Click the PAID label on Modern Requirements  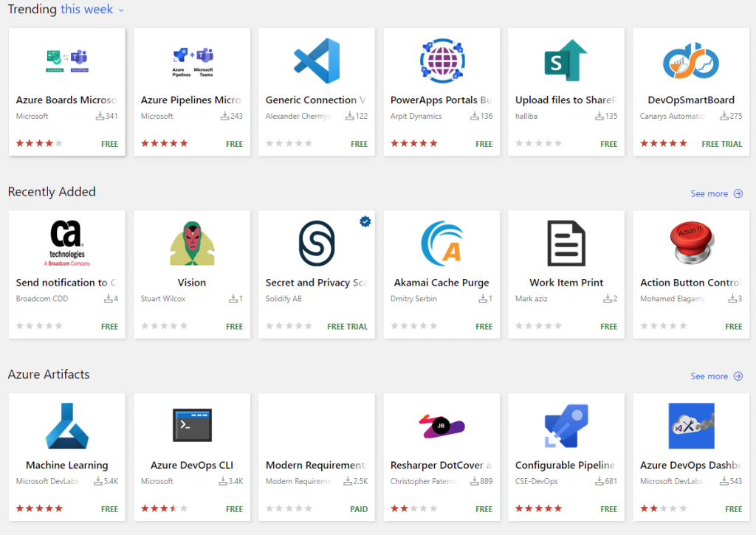pyautogui.click(x=359, y=509)
